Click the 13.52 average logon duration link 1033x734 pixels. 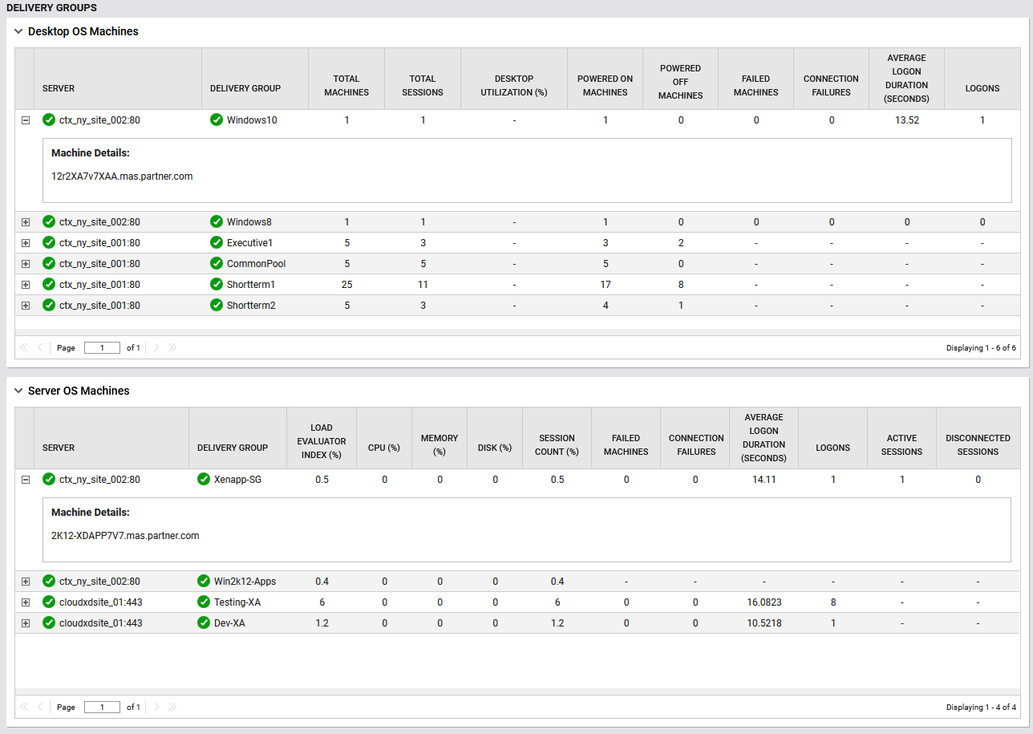coord(906,120)
